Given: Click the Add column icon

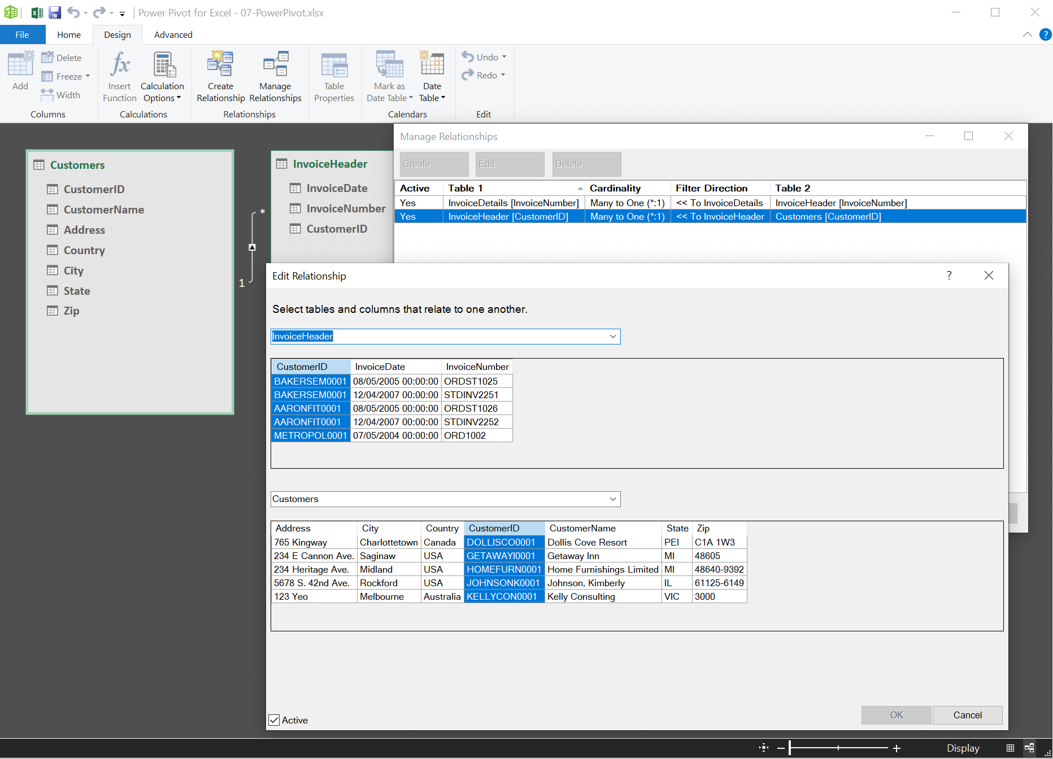Looking at the screenshot, I should (20, 63).
